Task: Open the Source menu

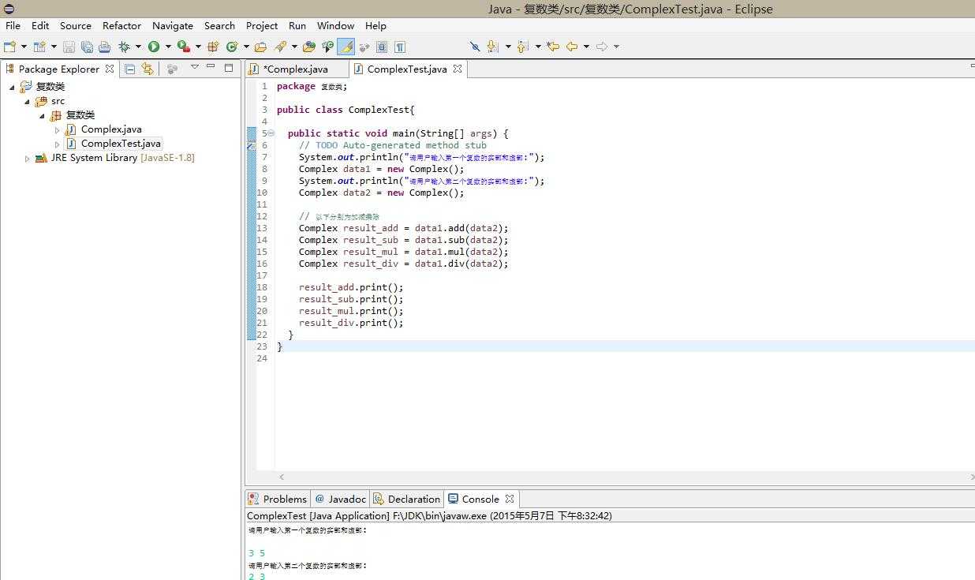Action: tap(76, 25)
